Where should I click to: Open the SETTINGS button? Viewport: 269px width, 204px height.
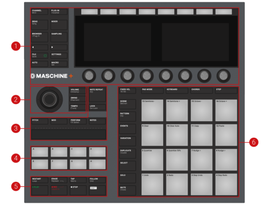coord(59,55)
